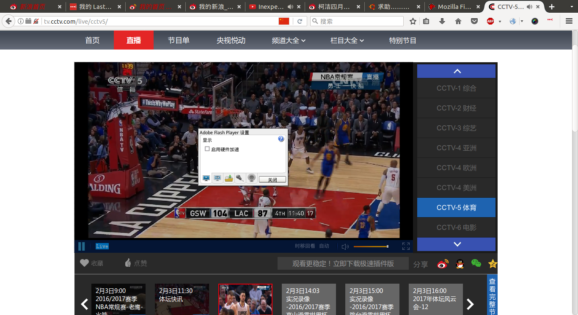Close the Flash settings with 关闭 button

tap(272, 180)
